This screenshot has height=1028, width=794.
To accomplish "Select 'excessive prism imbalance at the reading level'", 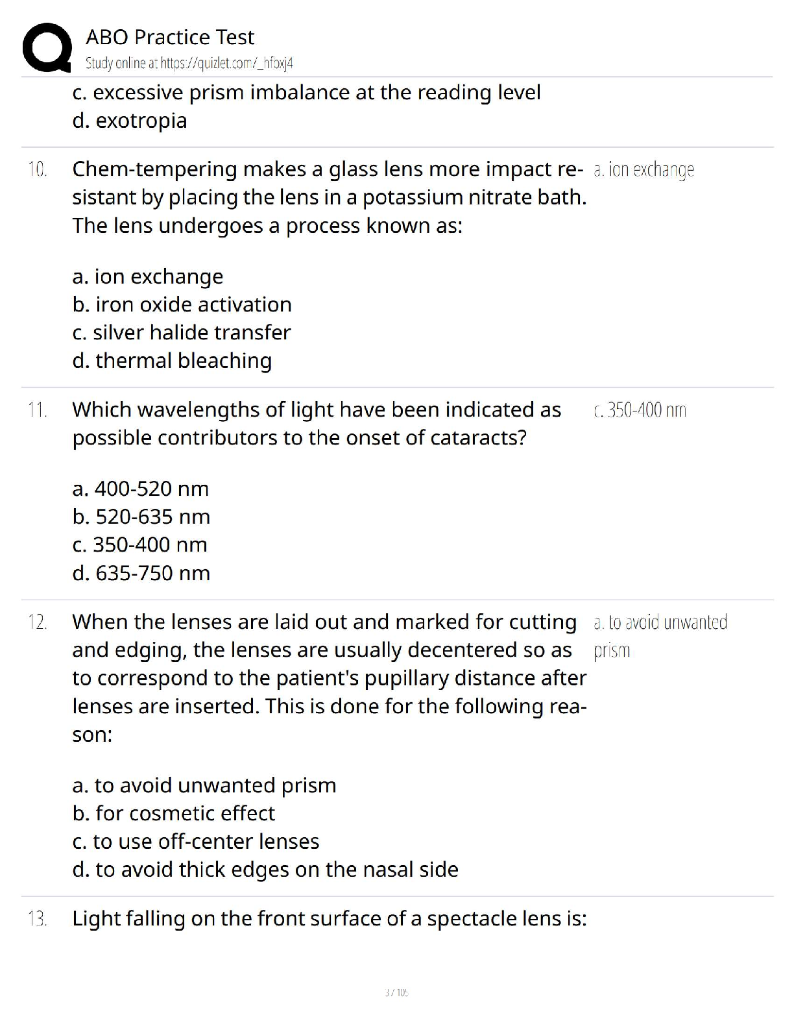I will point(306,93).
